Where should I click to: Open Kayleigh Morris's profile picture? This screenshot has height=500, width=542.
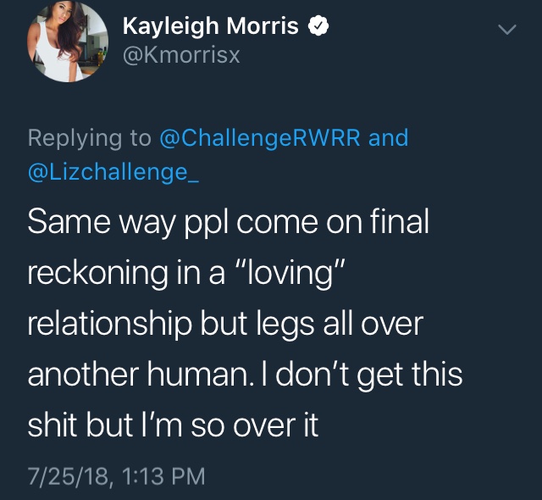(x=68, y=42)
